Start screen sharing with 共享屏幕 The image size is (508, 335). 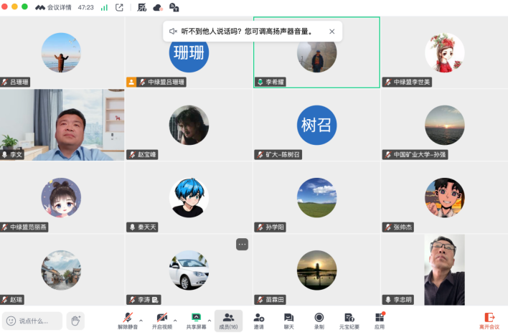click(x=196, y=320)
